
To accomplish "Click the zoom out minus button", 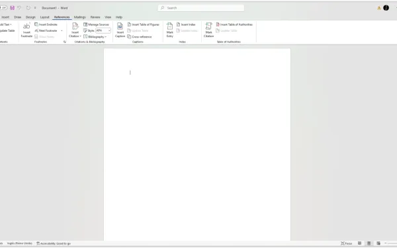I will [x=386, y=243].
